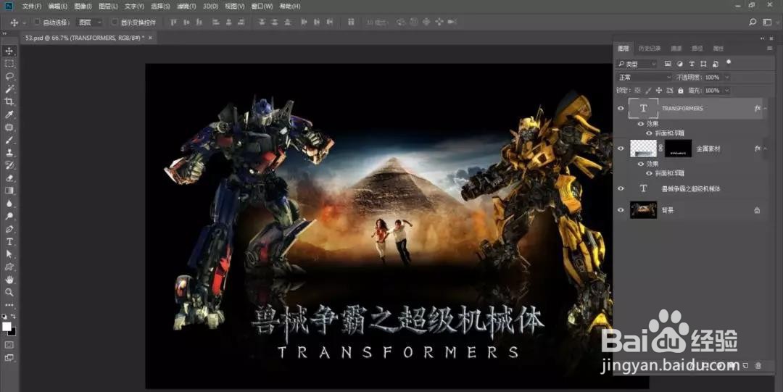Select the custom Shape tool
783x392 pixels.
click(x=9, y=267)
